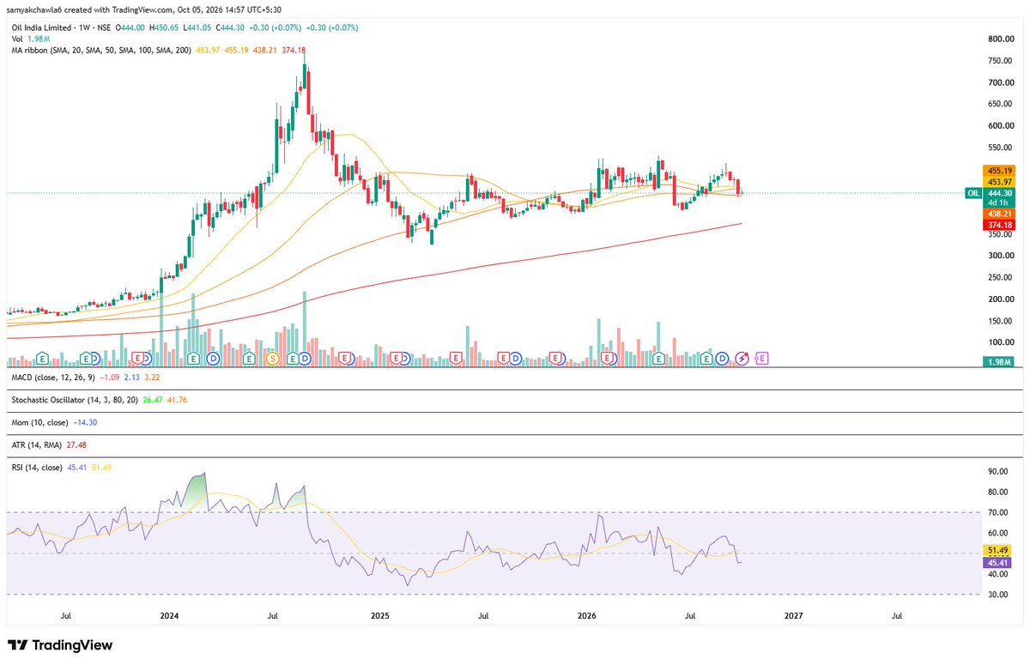Click the 2027 label on time axis
Image resolution: width=1030 pixels, height=665 pixels.
tap(794, 615)
